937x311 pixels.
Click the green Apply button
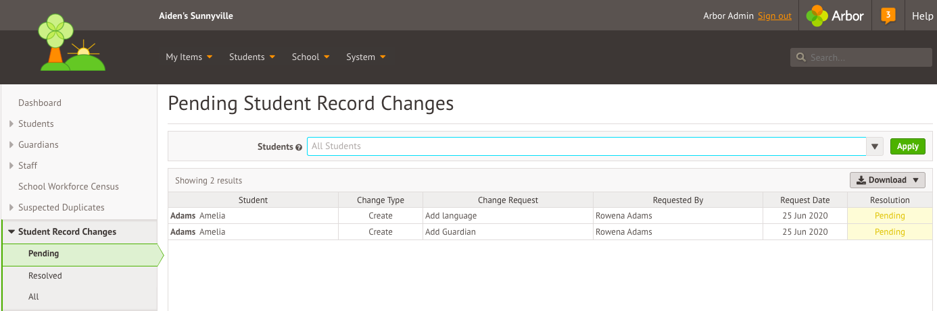coord(907,146)
